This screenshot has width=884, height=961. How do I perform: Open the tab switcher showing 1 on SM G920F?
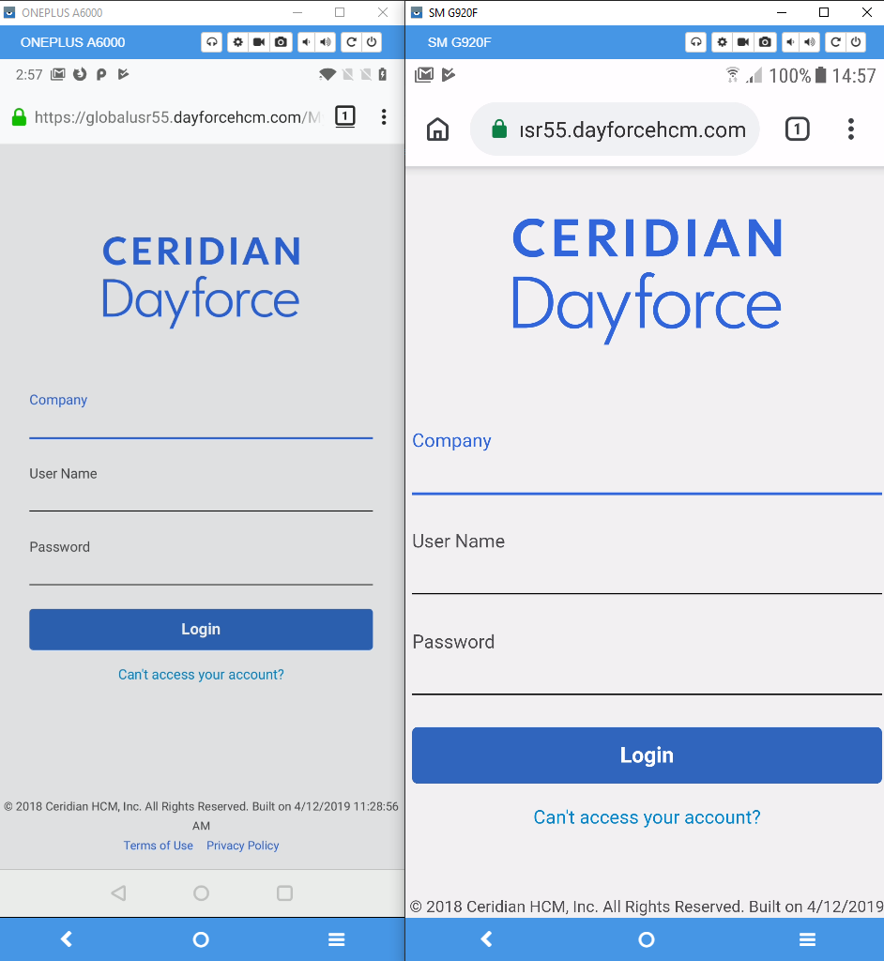point(798,129)
